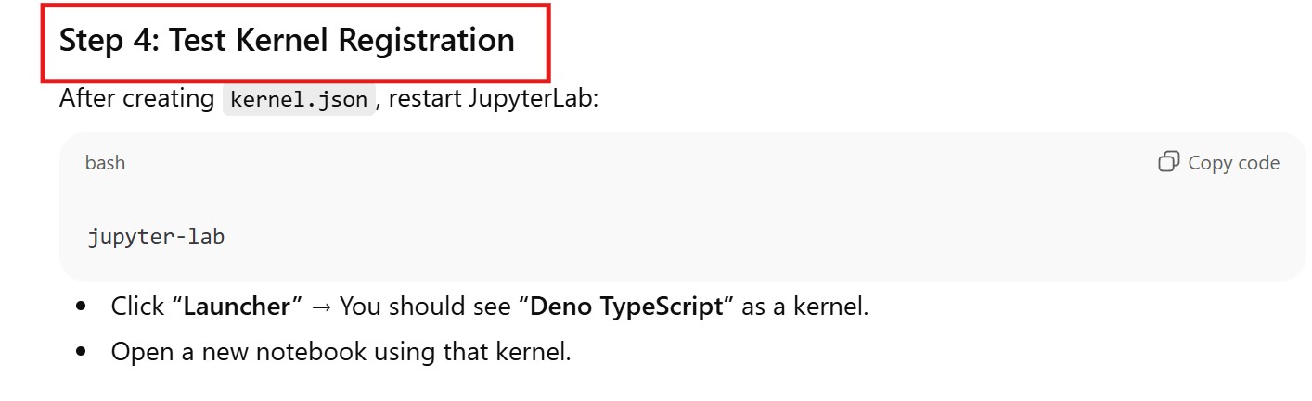Click the word "Click" in the first bullet

pos(137,307)
